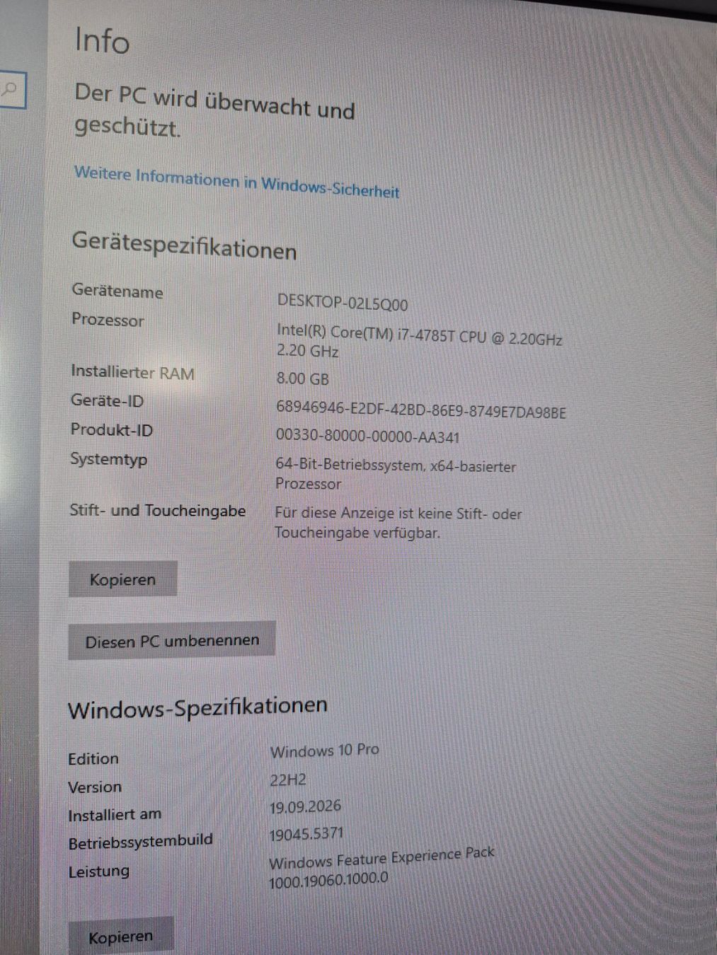
Task: Select Windows Feature Experience Pack value
Action: tap(381, 867)
